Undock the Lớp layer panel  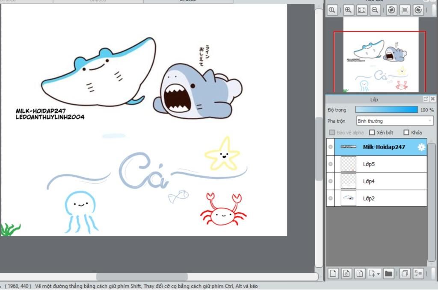(426, 99)
